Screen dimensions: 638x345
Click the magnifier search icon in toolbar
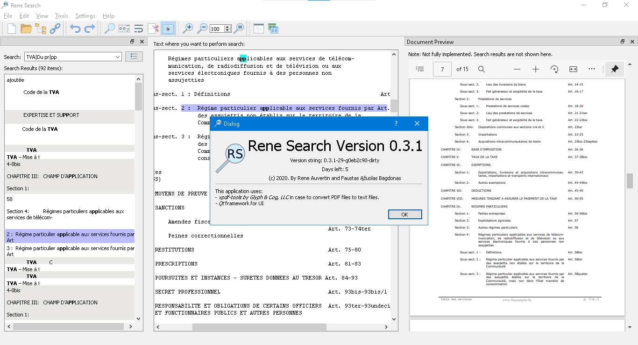[109, 29]
